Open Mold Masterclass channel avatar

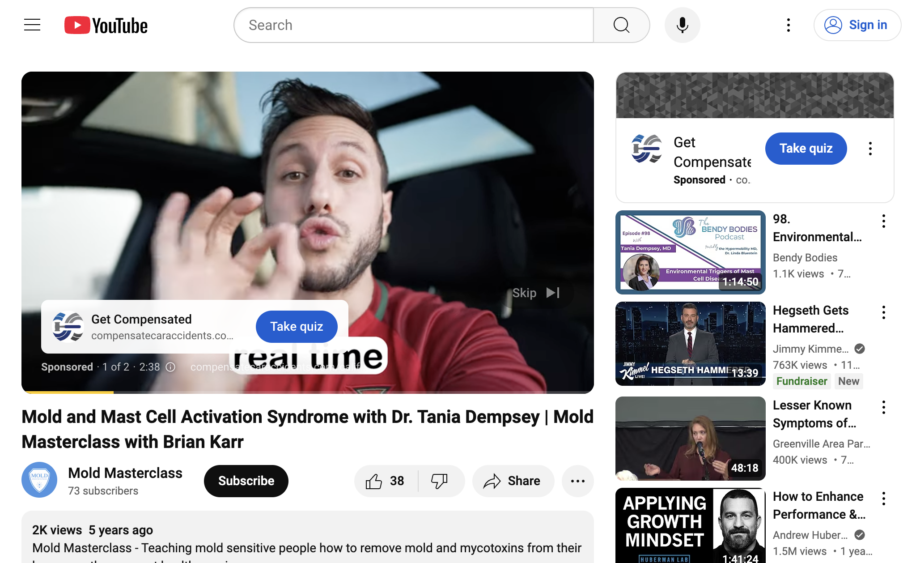pos(39,480)
